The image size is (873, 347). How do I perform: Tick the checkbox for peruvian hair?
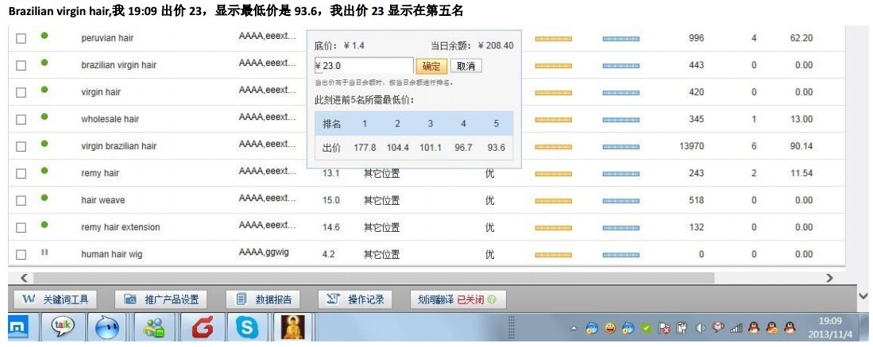tap(21, 38)
